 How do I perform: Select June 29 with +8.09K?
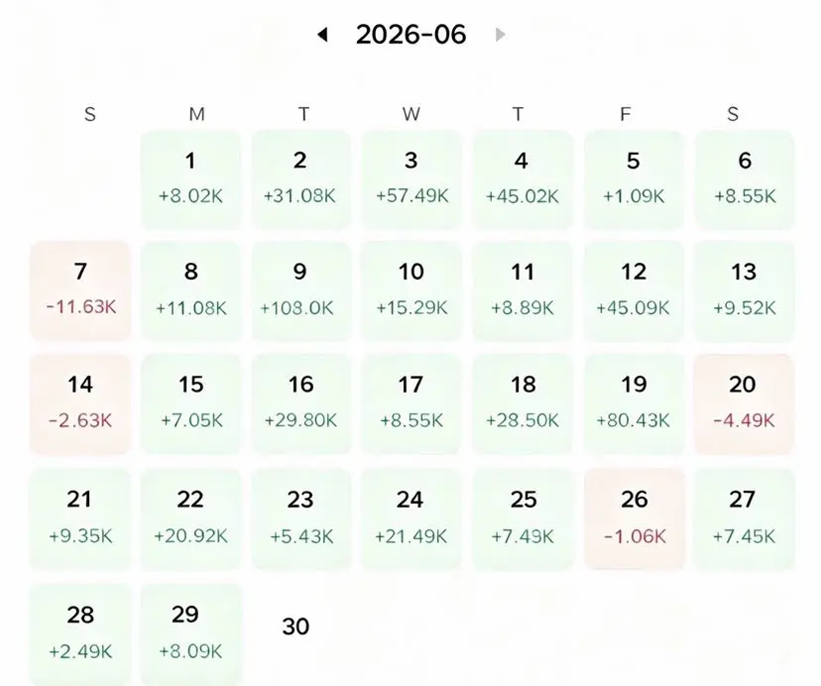190,634
